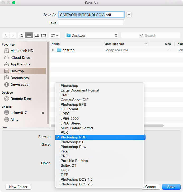This screenshot has height=192, width=183.
Task: Choose IFF Format option
Action: pos(99,109)
